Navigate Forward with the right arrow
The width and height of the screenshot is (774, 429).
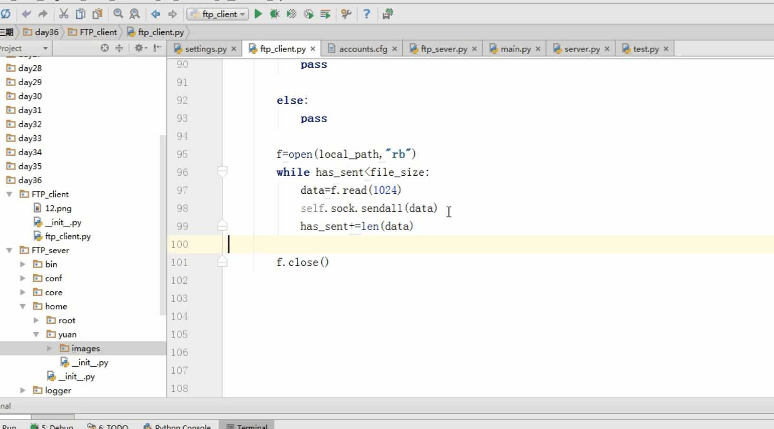click(172, 14)
